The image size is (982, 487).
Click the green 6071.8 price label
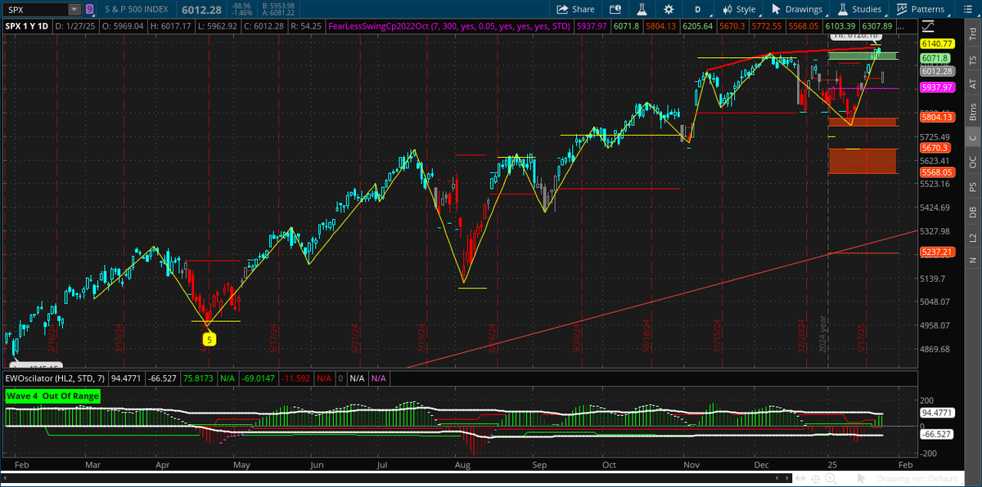click(x=934, y=59)
